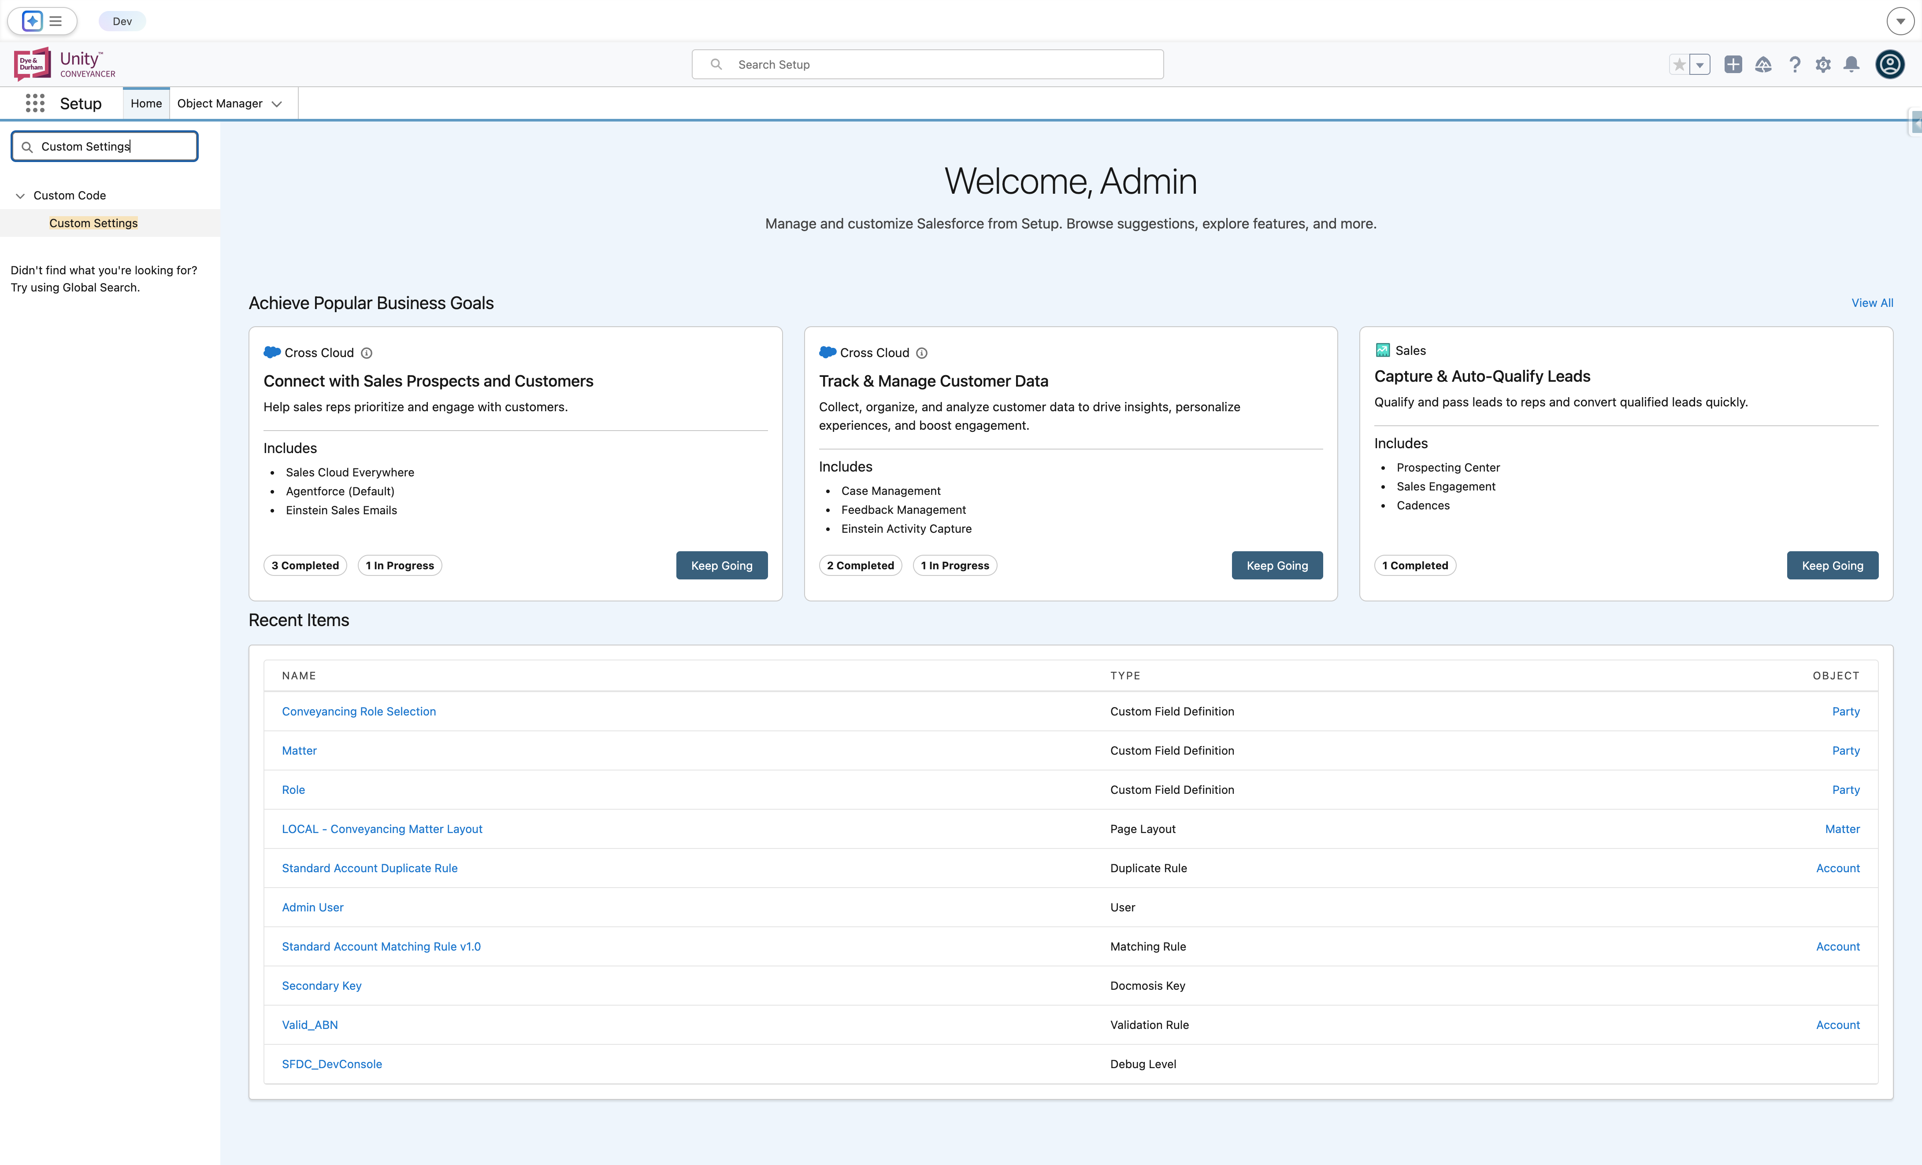Screen dimensions: 1922x1165
Task: Click Keep Going on Track & Manage Customer Data
Action: 1277,566
